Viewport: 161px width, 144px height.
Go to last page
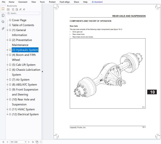click(33, 142)
